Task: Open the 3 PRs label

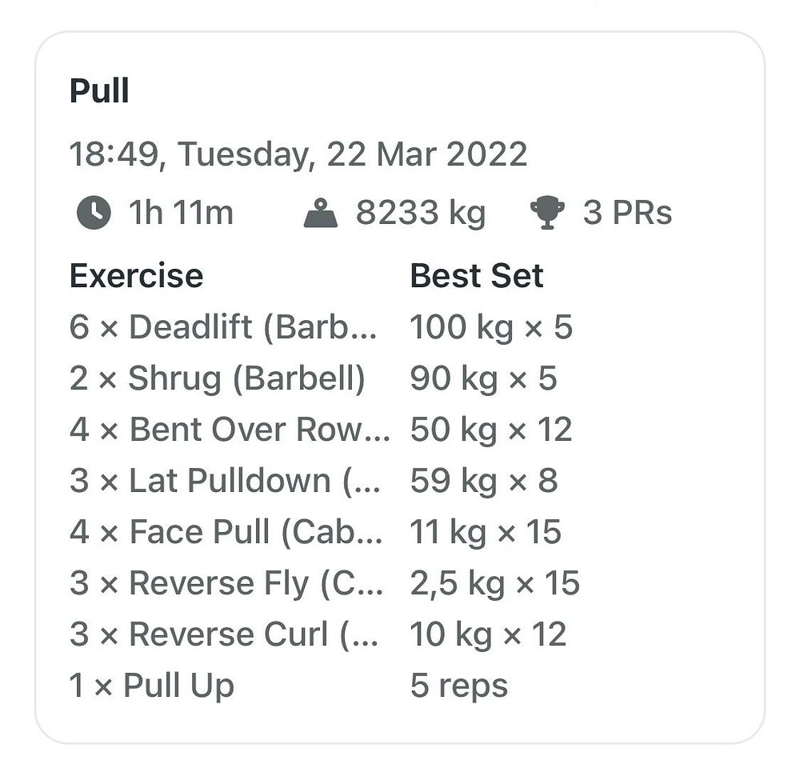Action: 627,212
